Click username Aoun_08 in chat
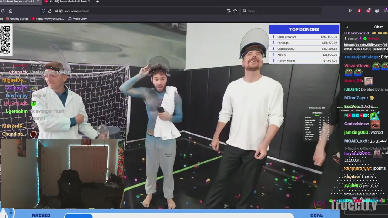The width and height of the screenshot is (388, 218). click(x=353, y=81)
